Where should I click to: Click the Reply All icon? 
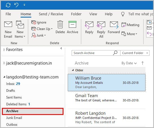pos(101,25)
